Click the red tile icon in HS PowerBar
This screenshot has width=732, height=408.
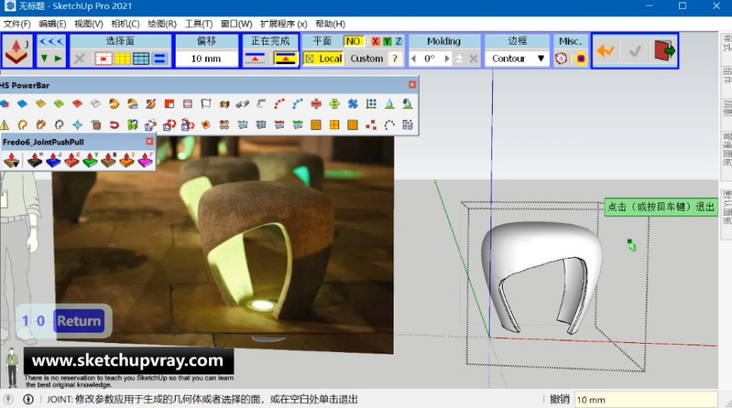pos(77,103)
